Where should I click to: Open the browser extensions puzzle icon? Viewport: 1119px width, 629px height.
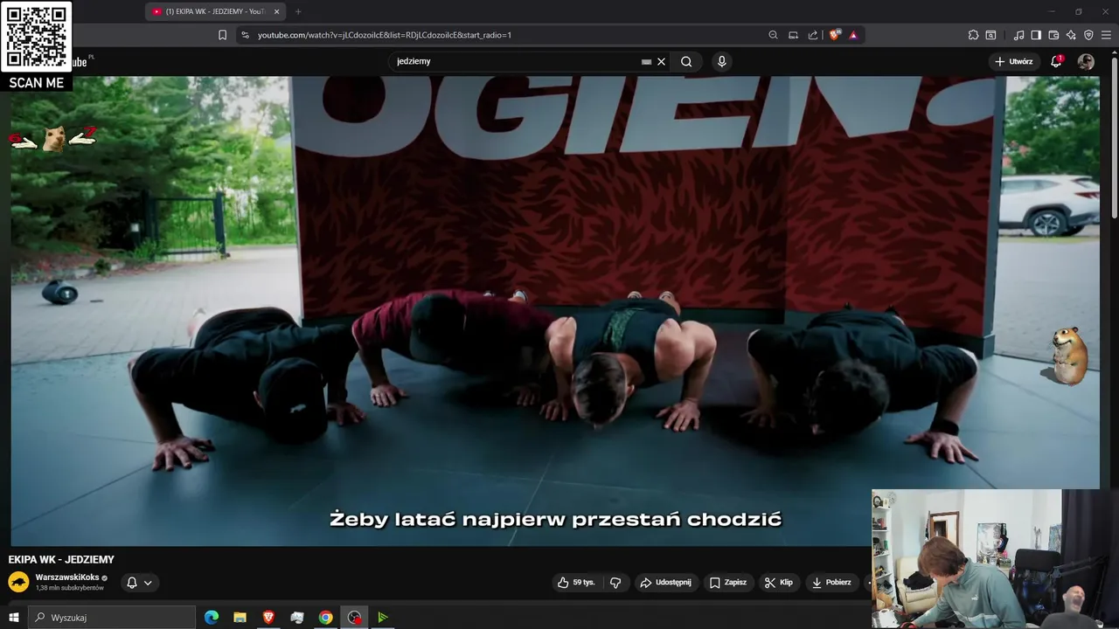pos(973,35)
